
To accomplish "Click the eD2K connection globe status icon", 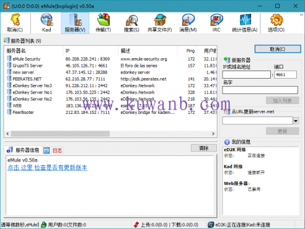I will coord(211,225).
